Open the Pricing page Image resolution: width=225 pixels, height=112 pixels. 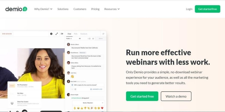[x=95, y=9]
